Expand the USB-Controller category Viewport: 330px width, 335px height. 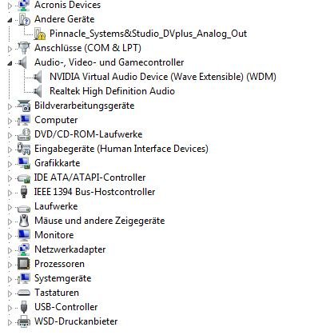pyautogui.click(x=10, y=308)
